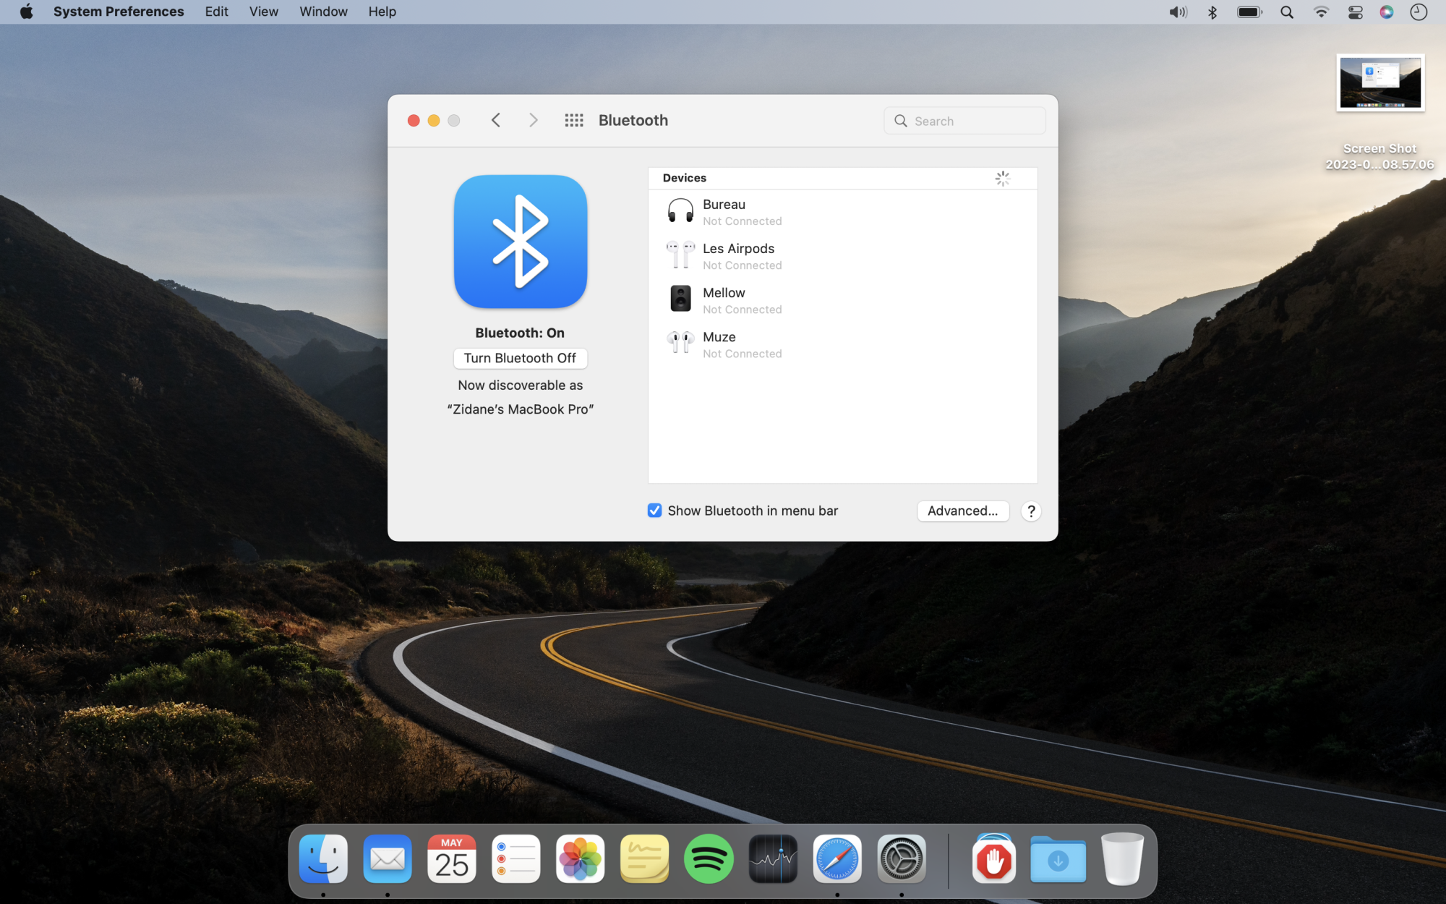Go back with the left chevron
Image resolution: width=1446 pixels, height=904 pixels.
[496, 121]
